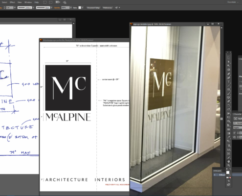Click the Regular font style field
The height and width of the screenshot is (196, 242).
[x=238, y=127]
